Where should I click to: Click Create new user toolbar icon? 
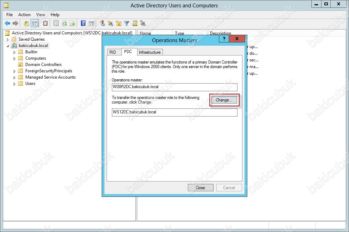pos(102,23)
